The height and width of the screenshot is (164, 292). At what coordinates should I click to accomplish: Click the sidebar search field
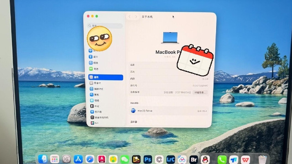(x=105, y=26)
